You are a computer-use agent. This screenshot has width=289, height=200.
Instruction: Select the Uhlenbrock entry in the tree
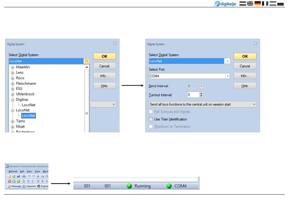click(x=25, y=94)
